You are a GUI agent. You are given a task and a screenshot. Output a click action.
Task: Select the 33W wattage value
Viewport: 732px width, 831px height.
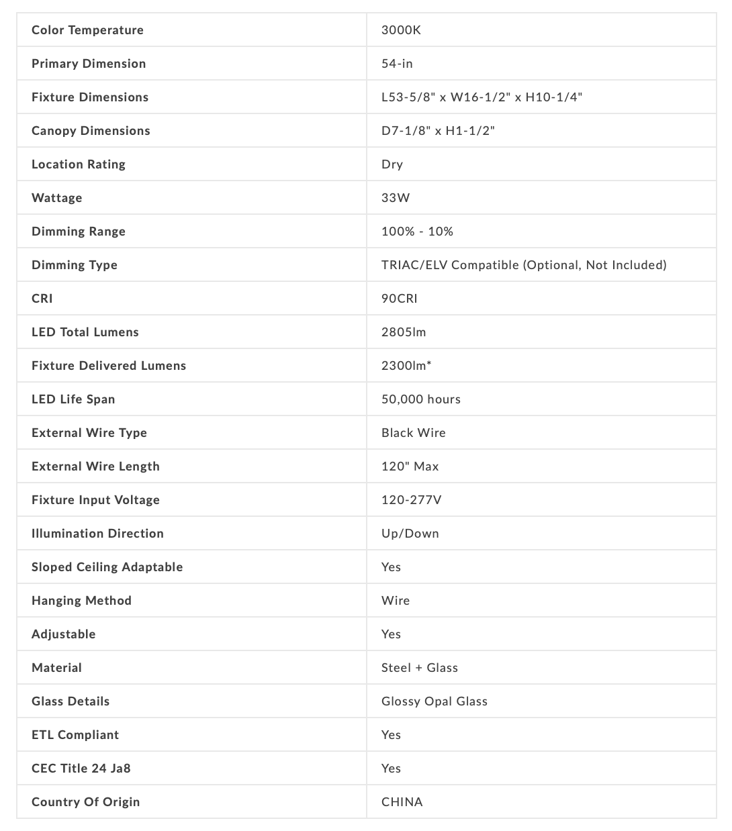coord(396,198)
